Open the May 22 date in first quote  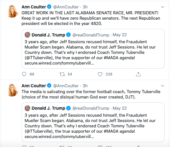[120, 35]
